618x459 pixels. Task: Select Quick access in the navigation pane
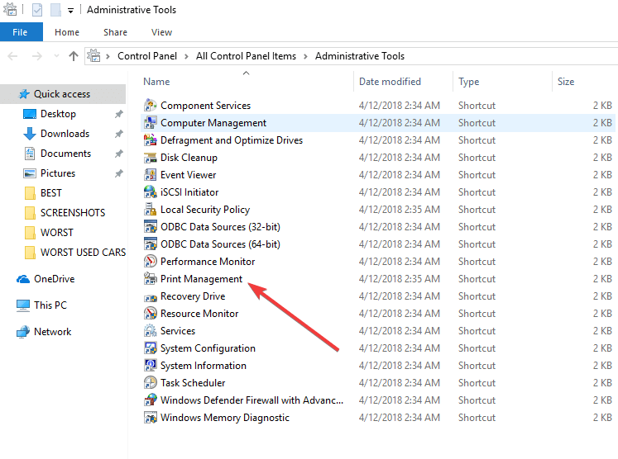pos(63,94)
